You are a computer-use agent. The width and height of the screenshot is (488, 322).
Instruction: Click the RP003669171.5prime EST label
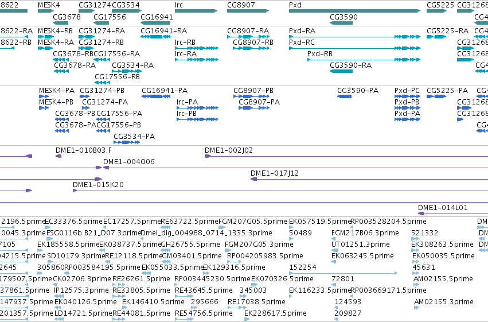pyautogui.click(x=388, y=290)
